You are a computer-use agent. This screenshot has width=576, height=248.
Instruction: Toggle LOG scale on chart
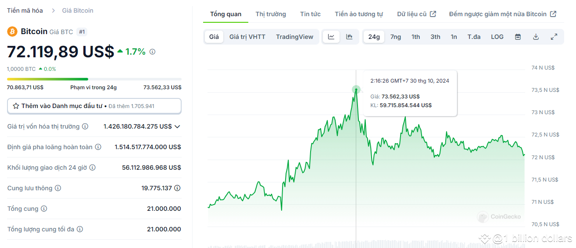[497, 37]
